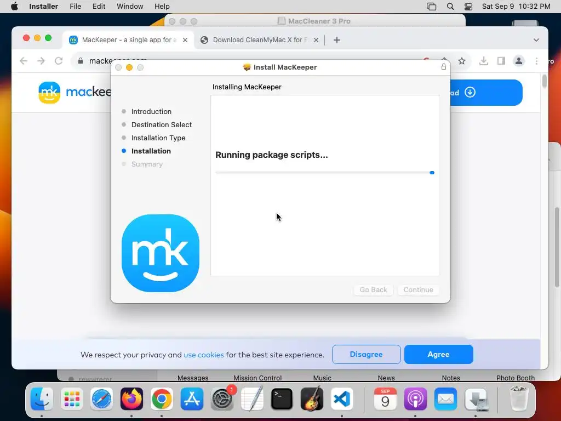Viewport: 561px width, 421px height.
Task: Launch Safari from the dock
Action: coord(101,399)
